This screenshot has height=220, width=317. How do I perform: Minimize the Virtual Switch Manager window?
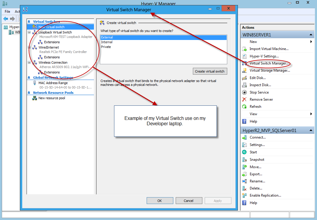pos(210,9)
